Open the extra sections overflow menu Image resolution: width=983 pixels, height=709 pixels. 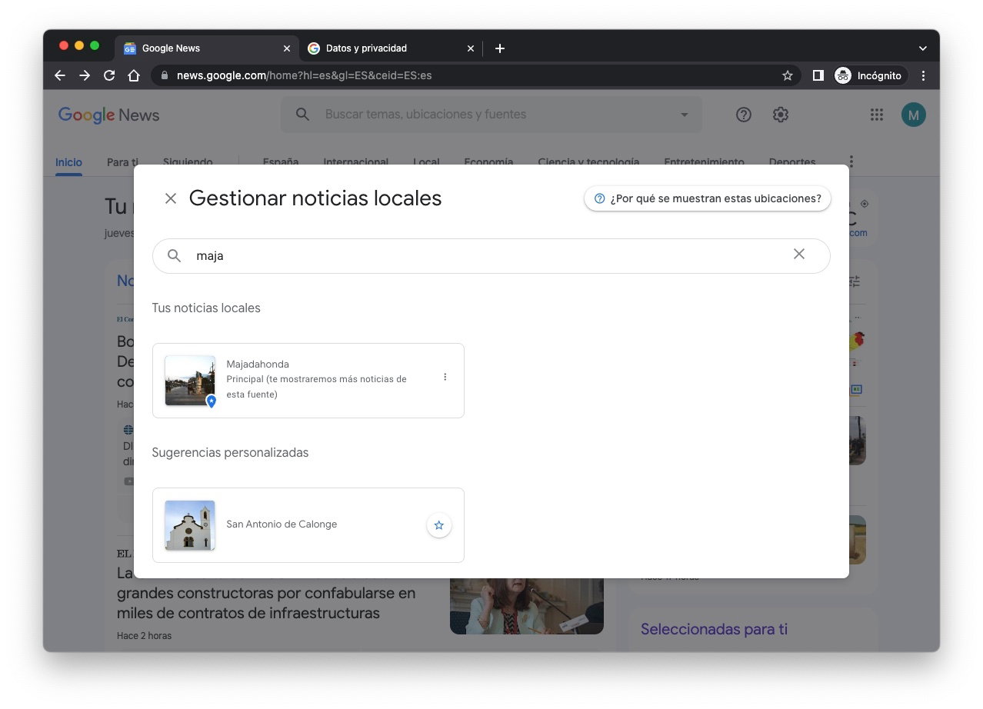[x=850, y=161]
